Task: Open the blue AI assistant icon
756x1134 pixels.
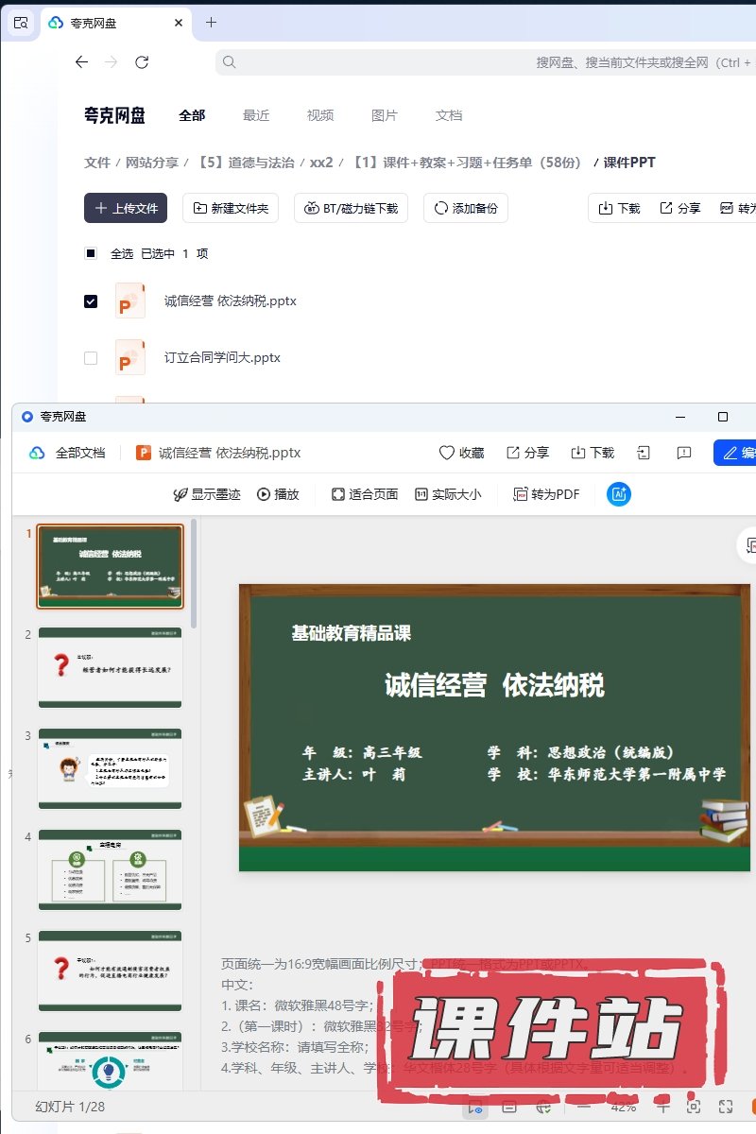Action: 619,493
